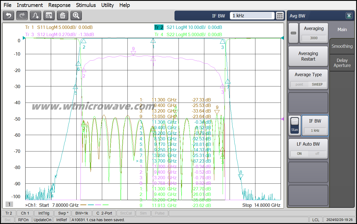Switch to the Main tab
This screenshot has width=357, height=224.
coord(342,30)
